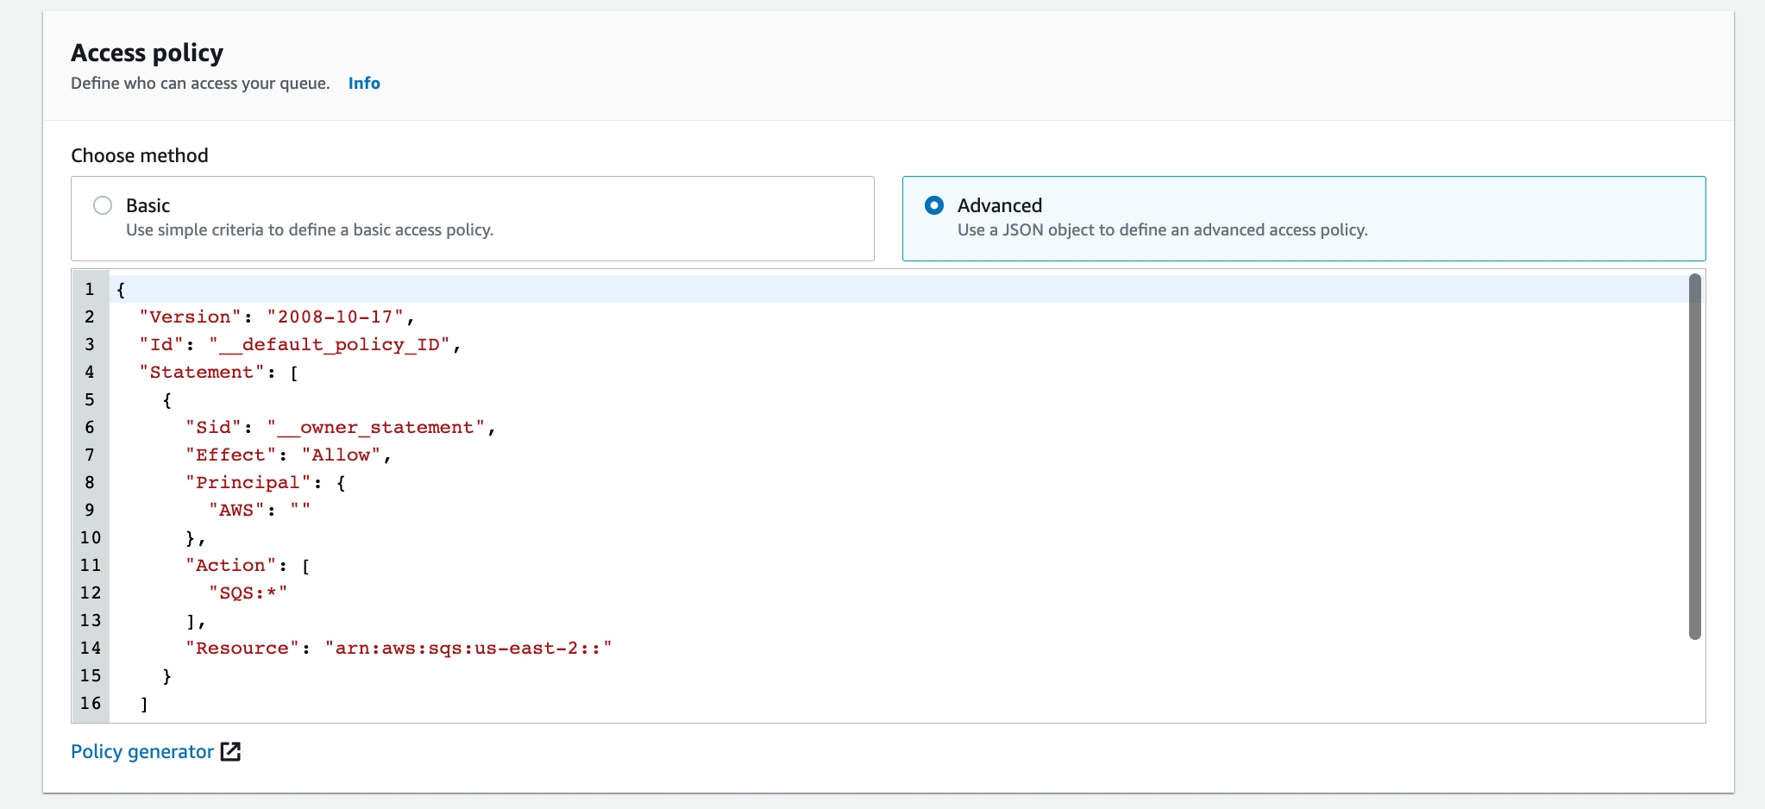Click the Resource ARN string

click(x=468, y=649)
